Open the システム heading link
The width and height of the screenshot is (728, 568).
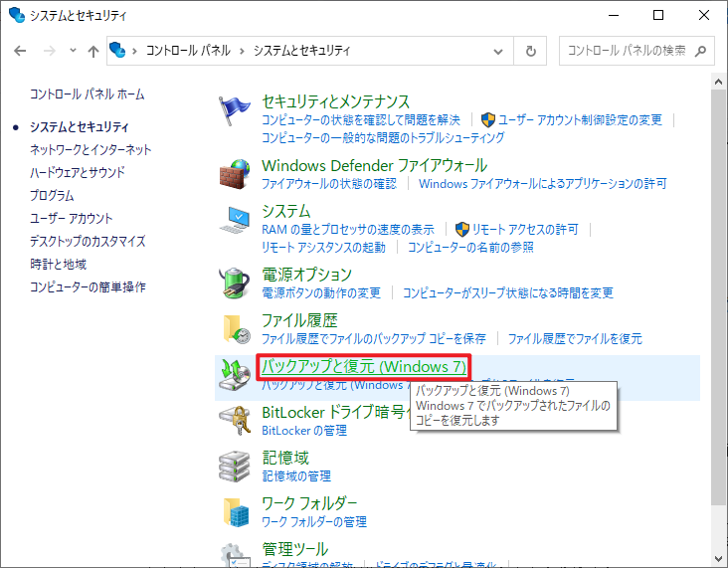click(x=286, y=211)
